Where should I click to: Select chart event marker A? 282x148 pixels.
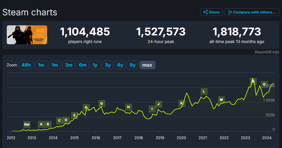point(41,124)
